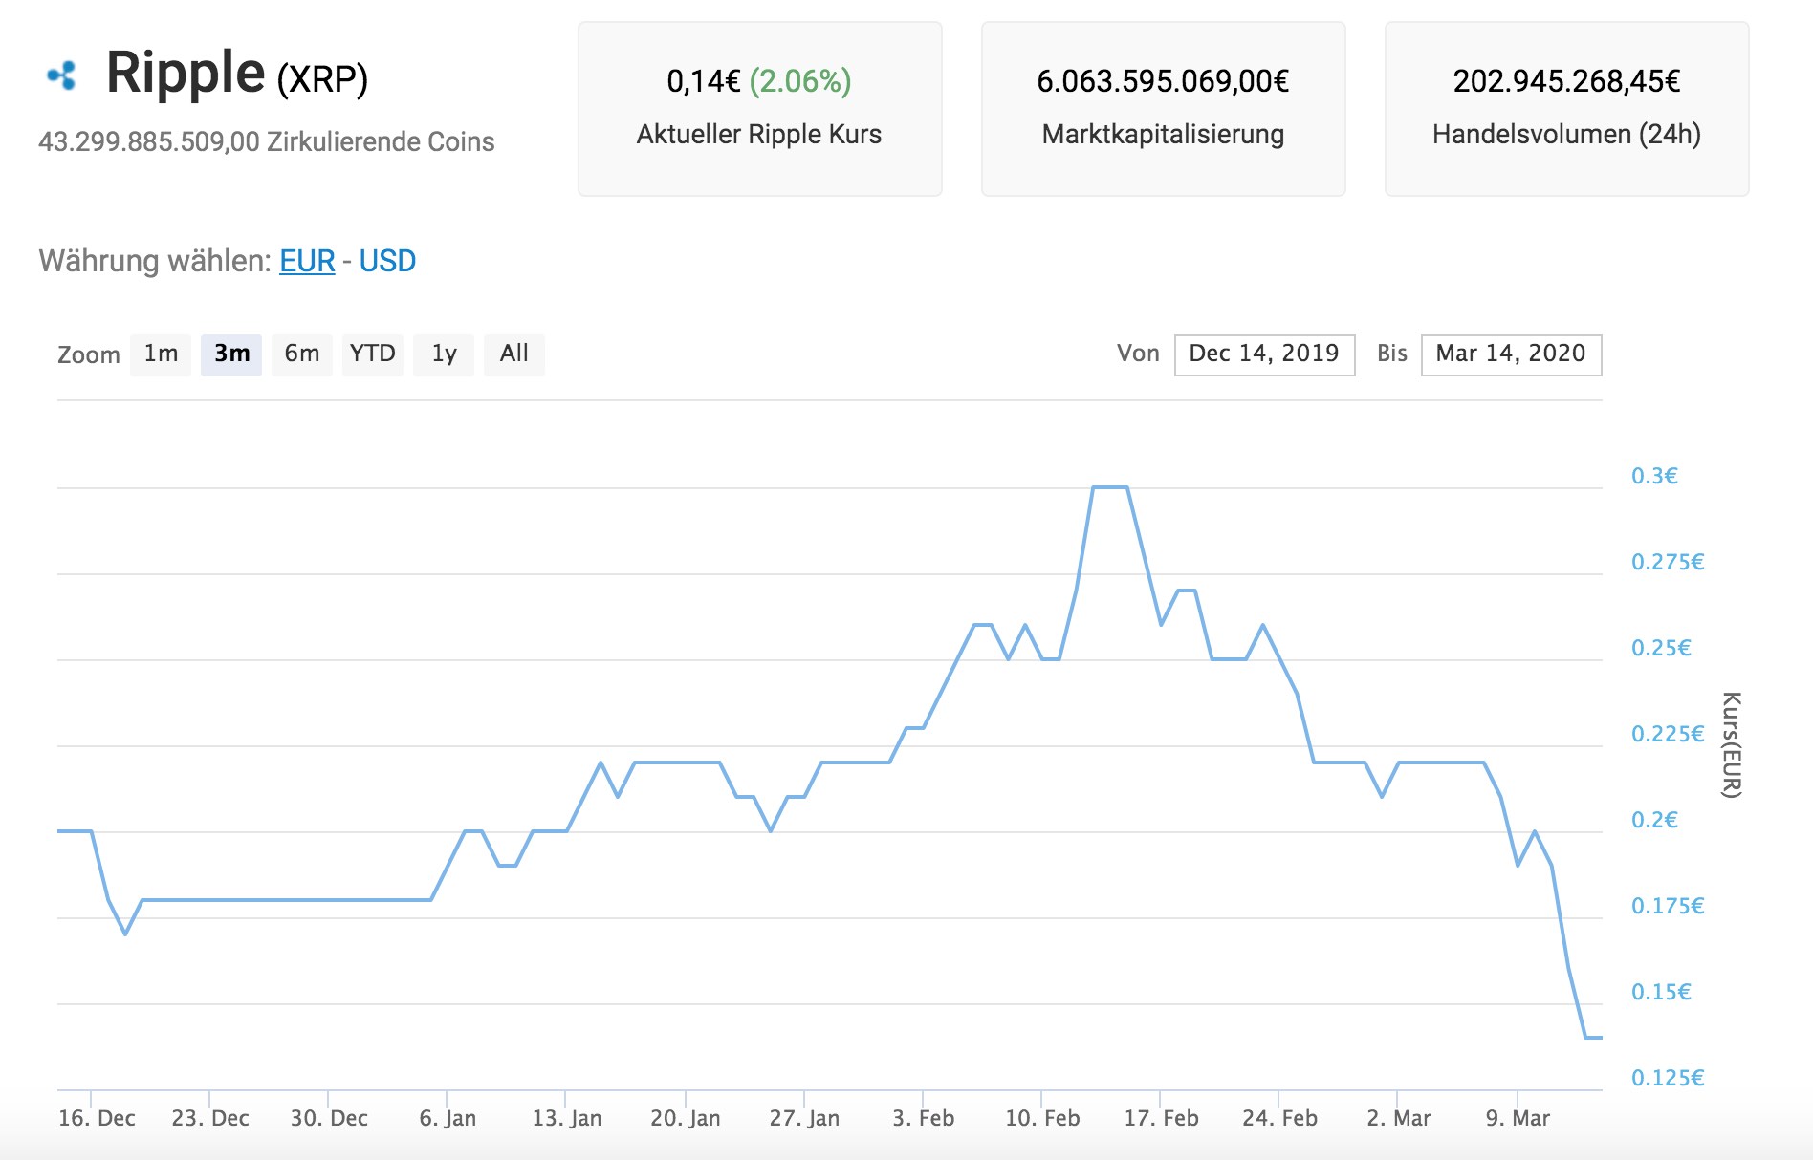
Task: Click the 10. Feb date label
Action: point(1042,1118)
